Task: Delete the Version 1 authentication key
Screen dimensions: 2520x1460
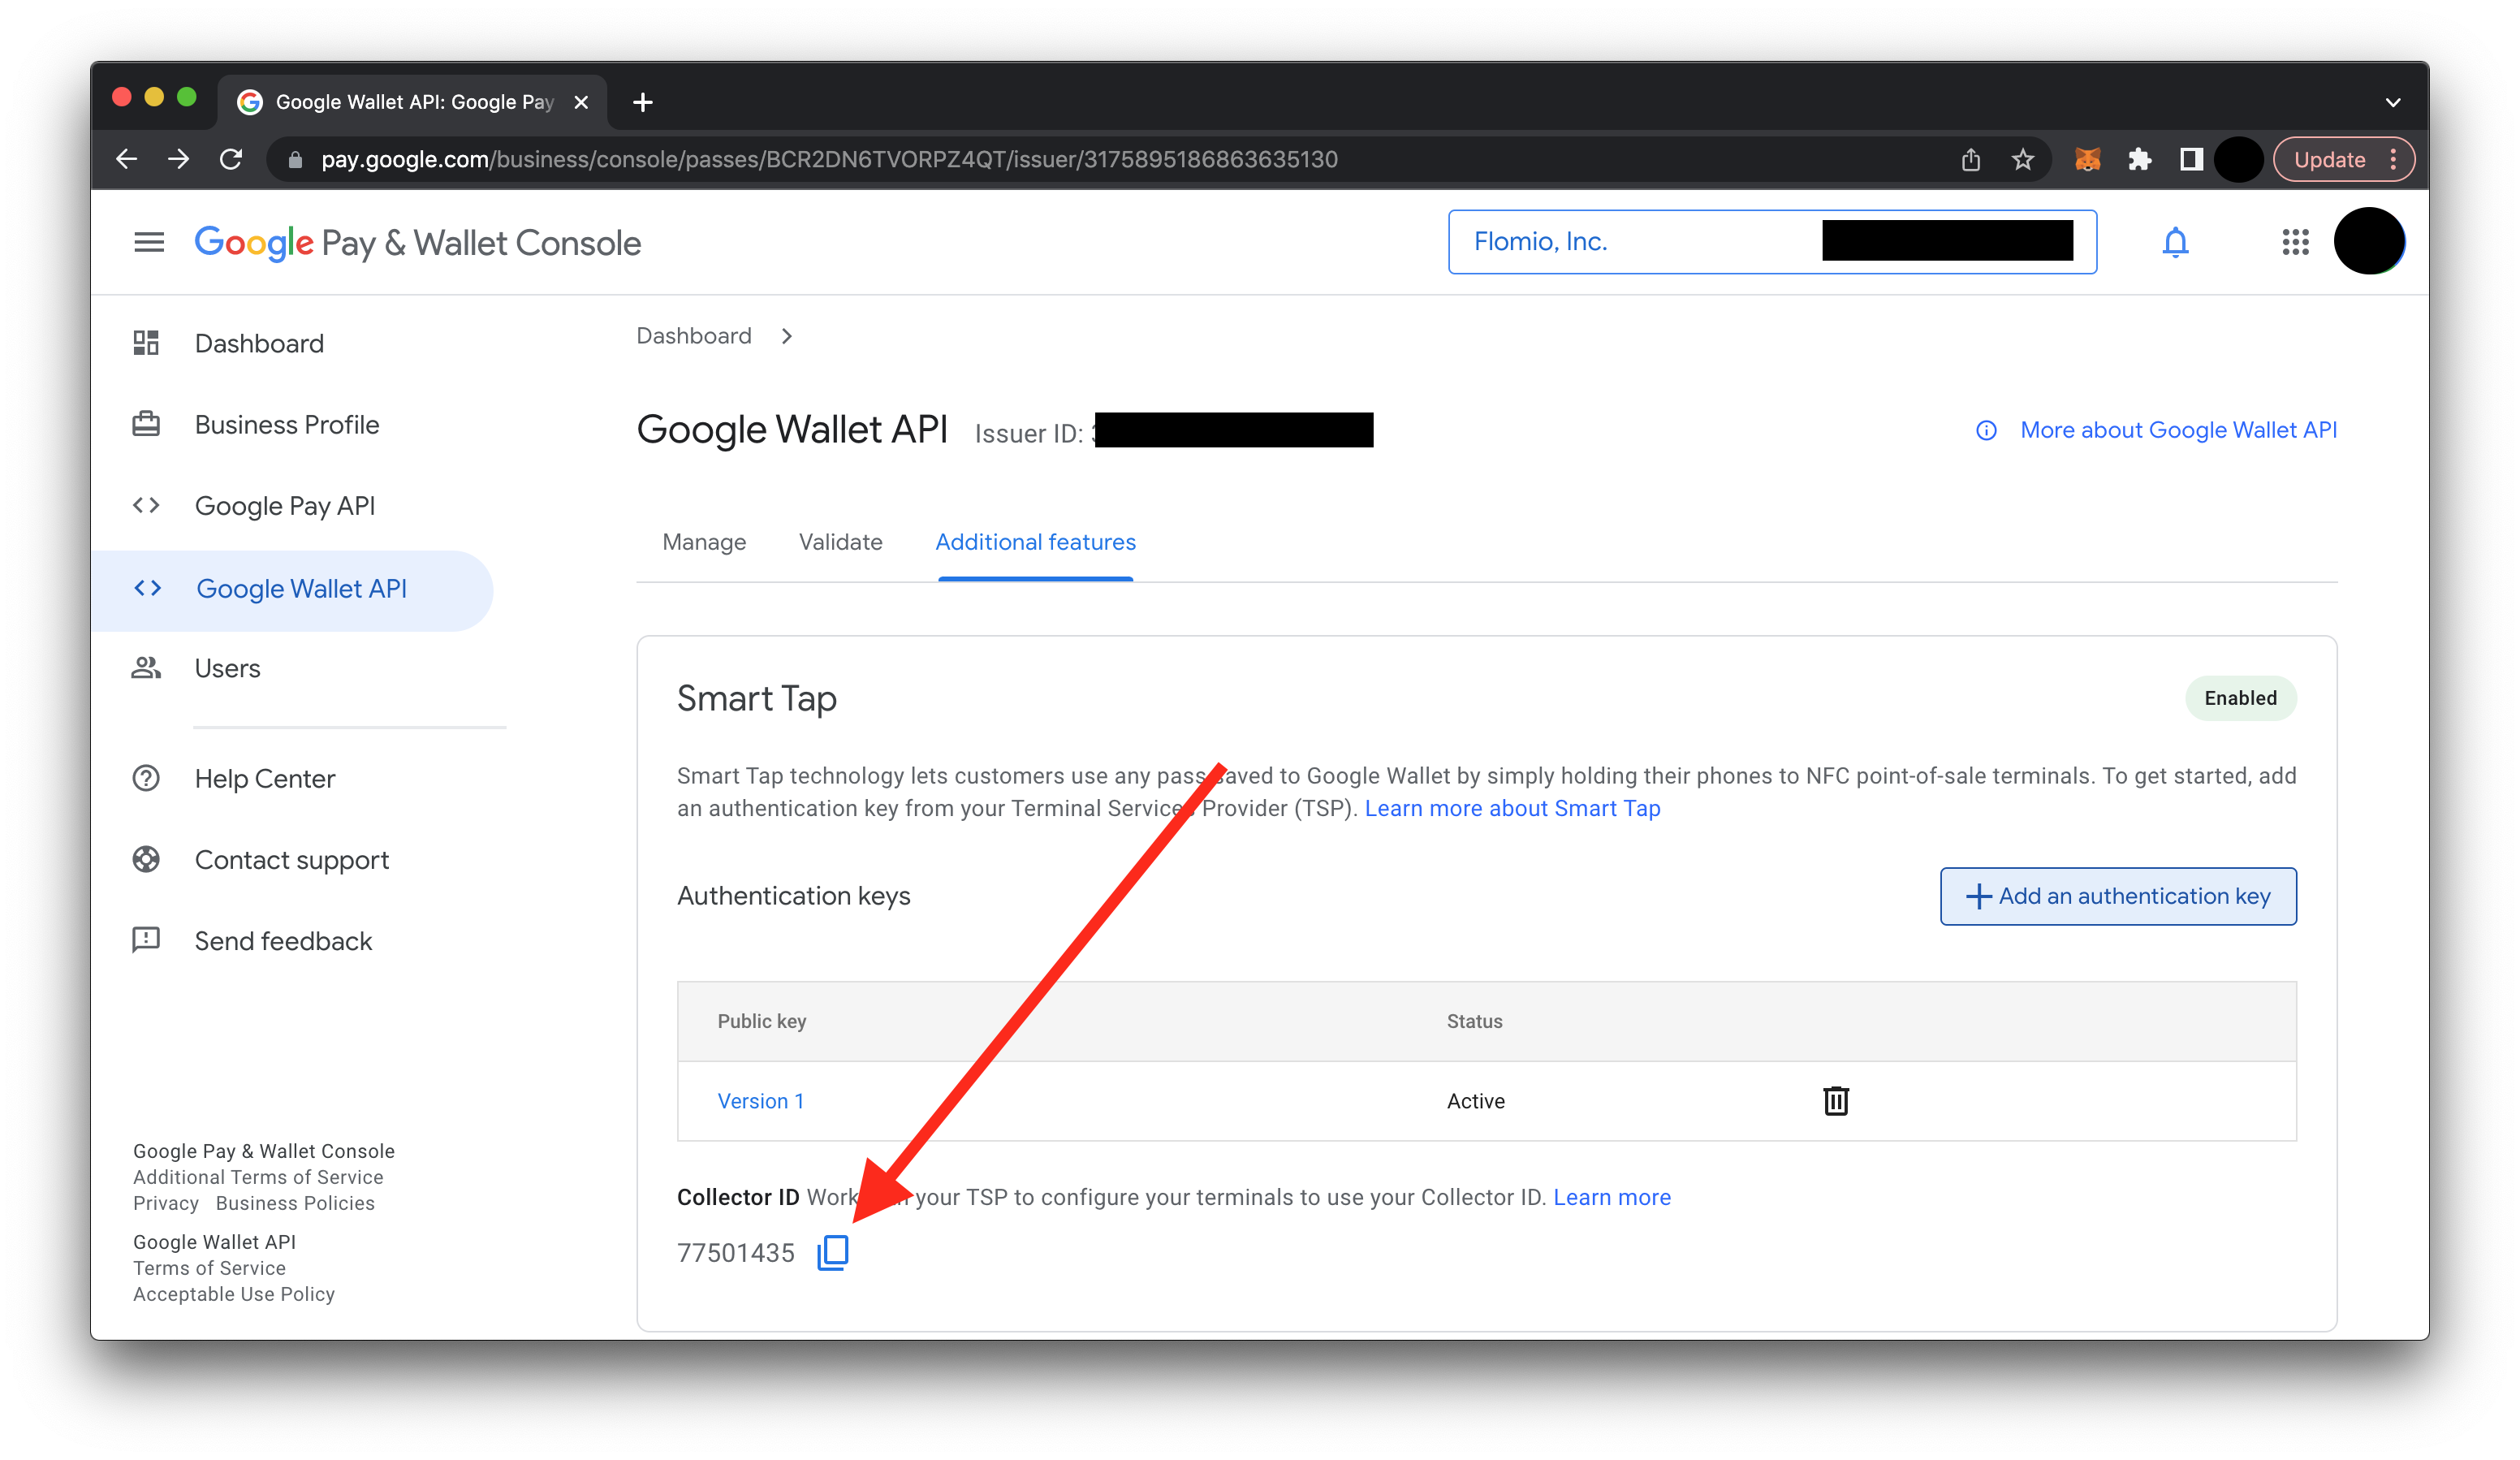Action: [1835, 1100]
